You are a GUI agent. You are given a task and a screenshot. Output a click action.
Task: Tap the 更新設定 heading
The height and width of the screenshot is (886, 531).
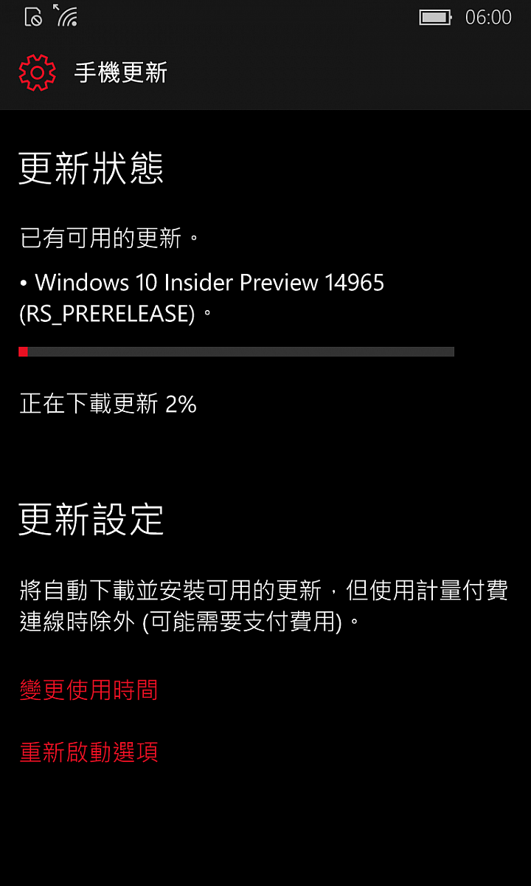[x=91, y=520]
